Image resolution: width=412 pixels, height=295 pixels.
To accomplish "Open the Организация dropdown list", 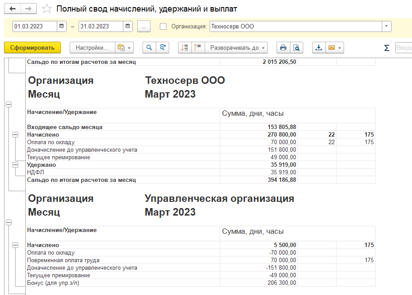I will (387, 26).
